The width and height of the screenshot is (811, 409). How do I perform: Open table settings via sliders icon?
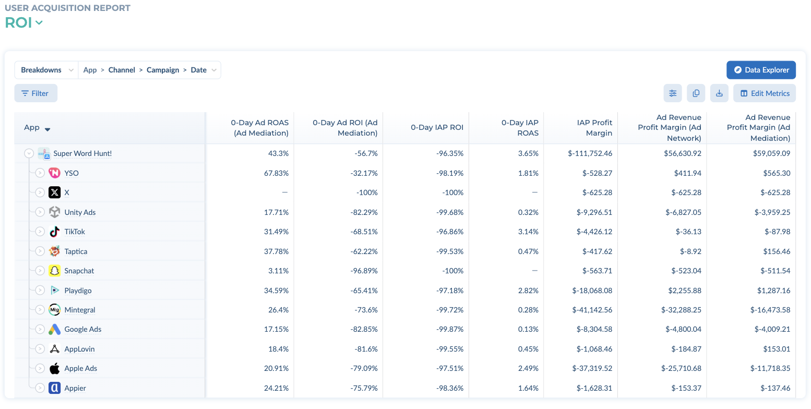coord(673,93)
